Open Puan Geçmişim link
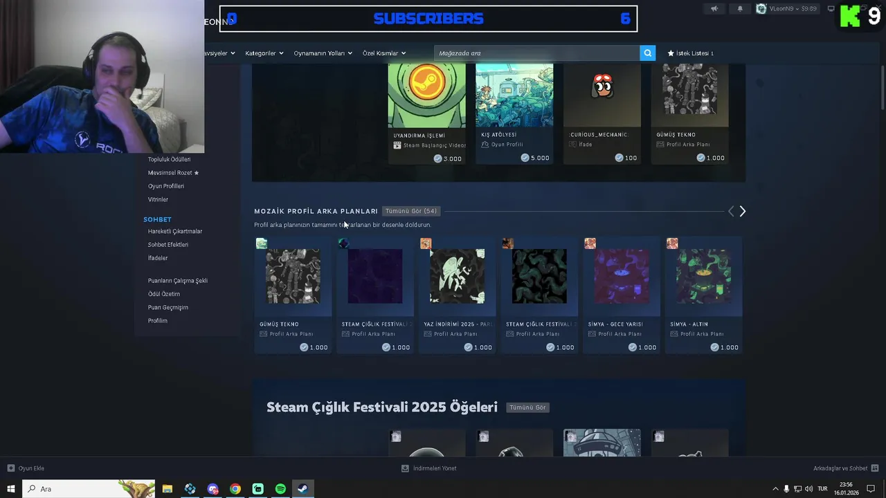 click(168, 308)
